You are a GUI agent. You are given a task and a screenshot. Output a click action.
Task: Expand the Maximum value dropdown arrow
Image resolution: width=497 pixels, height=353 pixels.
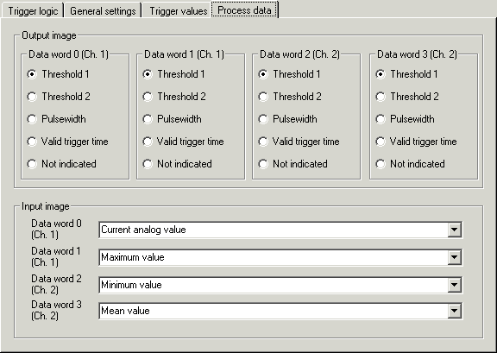click(x=454, y=257)
